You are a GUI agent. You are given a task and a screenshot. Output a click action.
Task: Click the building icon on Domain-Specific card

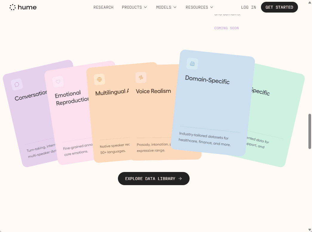pyautogui.click(x=192, y=64)
